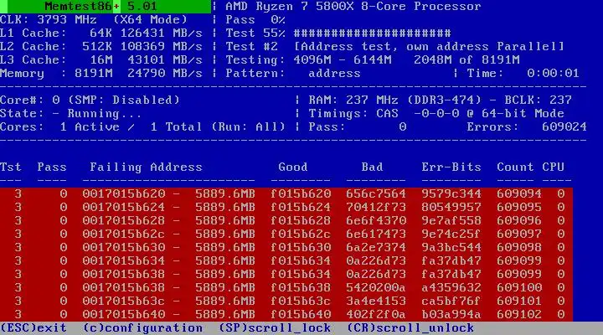
Task: Click Bad value 70412f73
Action: click(x=376, y=208)
